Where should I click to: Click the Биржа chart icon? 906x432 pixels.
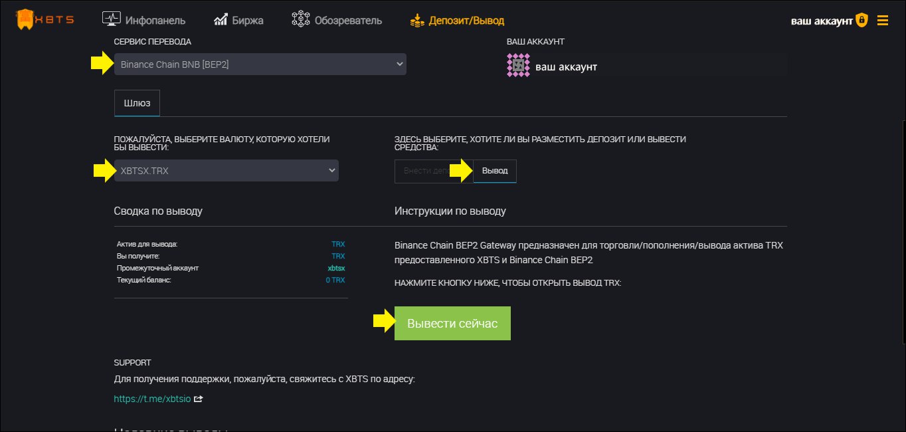pyautogui.click(x=221, y=20)
